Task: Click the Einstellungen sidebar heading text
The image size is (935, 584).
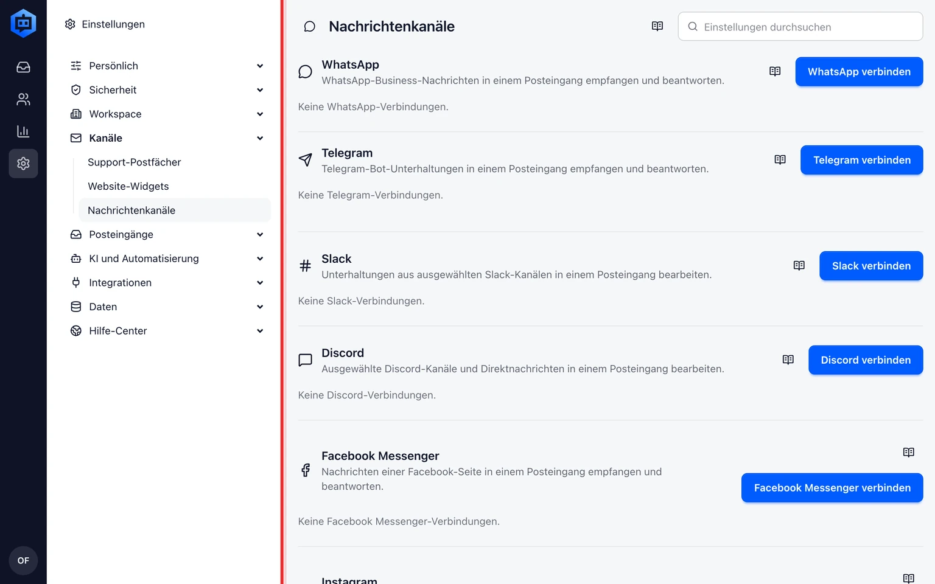Action: pyautogui.click(x=113, y=24)
